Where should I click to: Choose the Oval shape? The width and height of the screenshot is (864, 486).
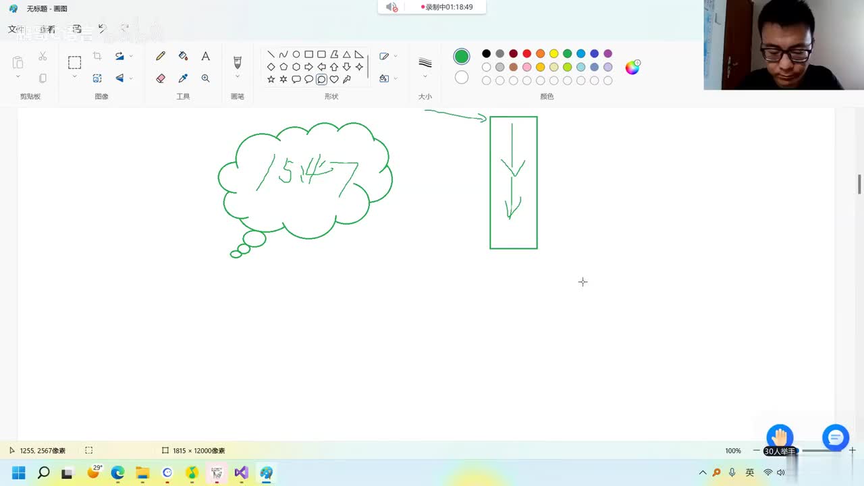[296, 55]
